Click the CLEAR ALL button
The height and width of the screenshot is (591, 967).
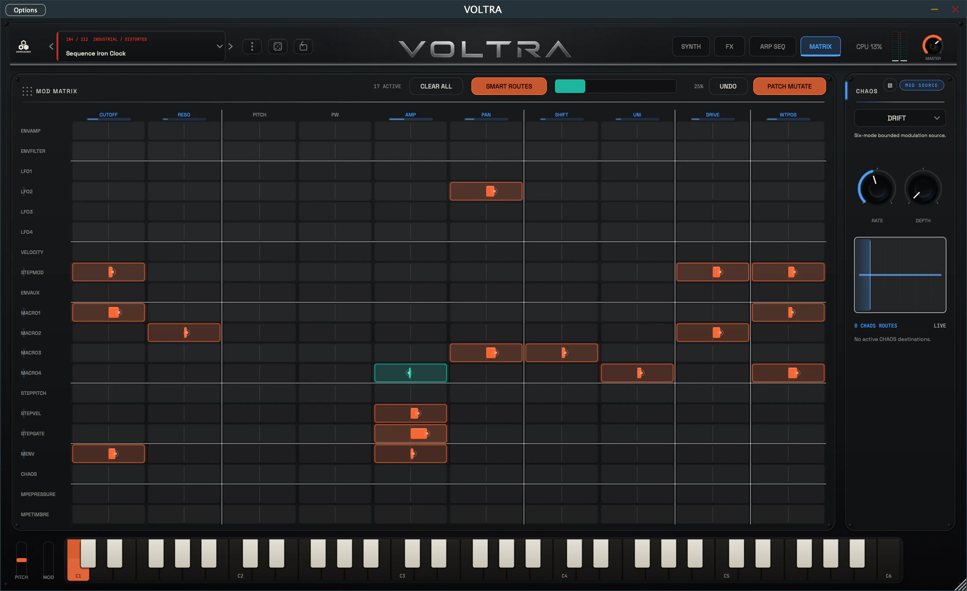click(436, 86)
